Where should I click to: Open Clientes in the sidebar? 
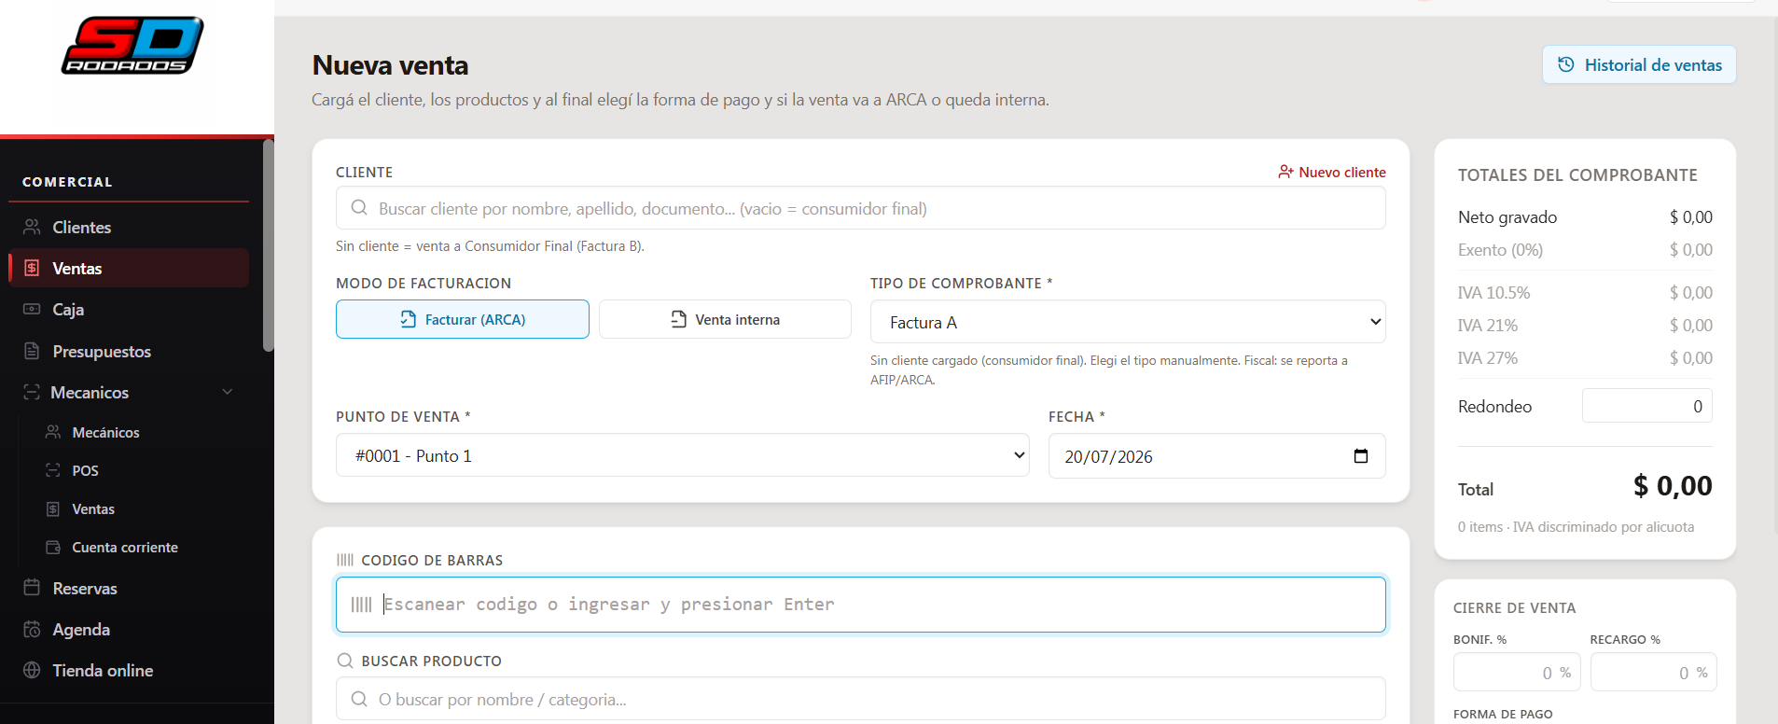pyautogui.click(x=129, y=227)
